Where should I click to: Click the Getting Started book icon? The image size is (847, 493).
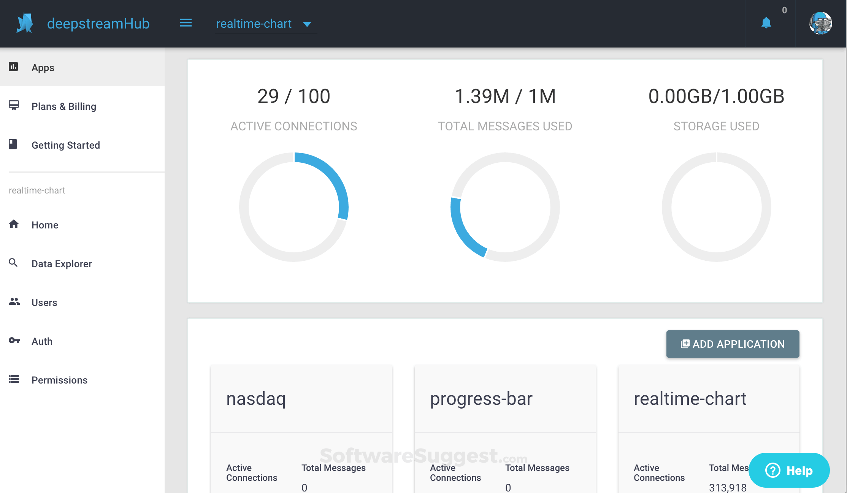click(13, 144)
